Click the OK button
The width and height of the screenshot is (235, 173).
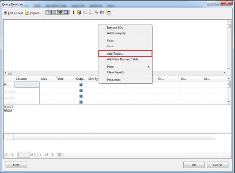(x=194, y=165)
